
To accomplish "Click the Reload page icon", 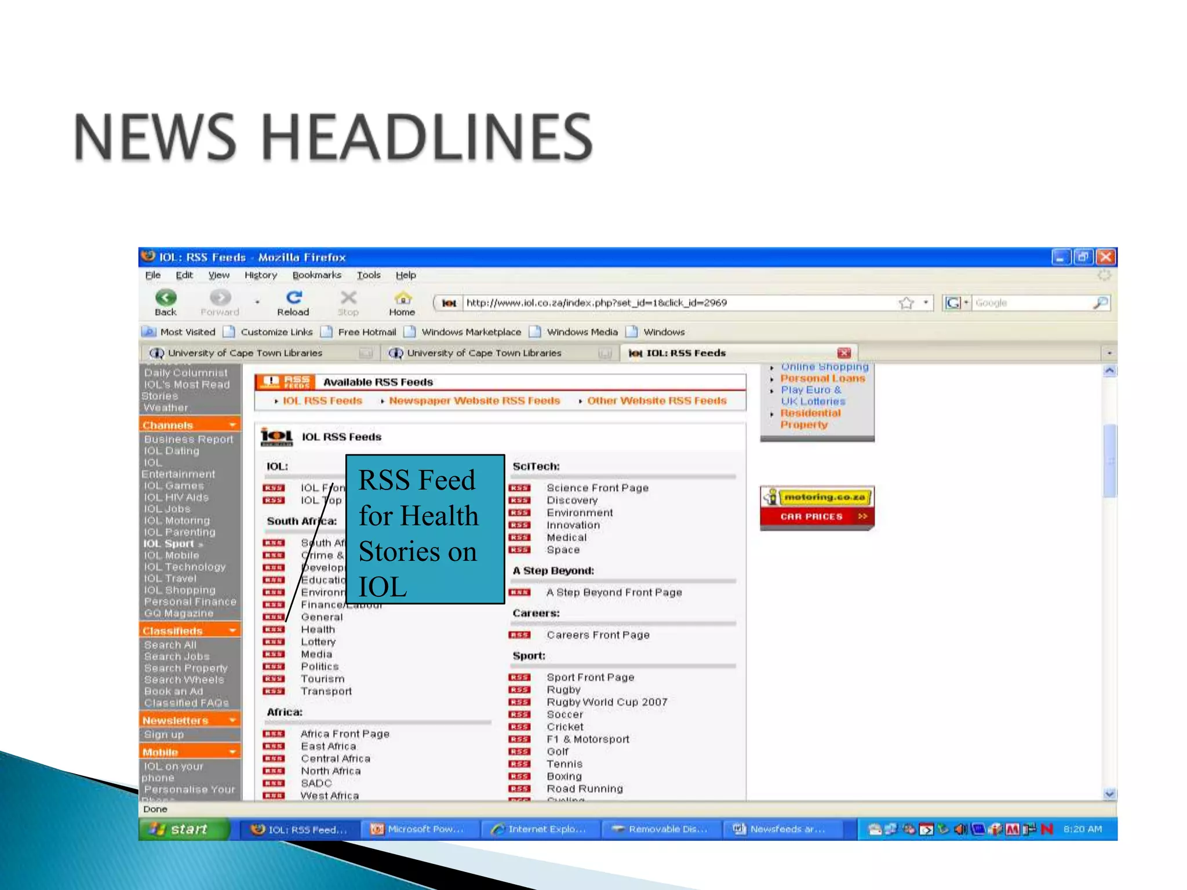I will pos(294,297).
